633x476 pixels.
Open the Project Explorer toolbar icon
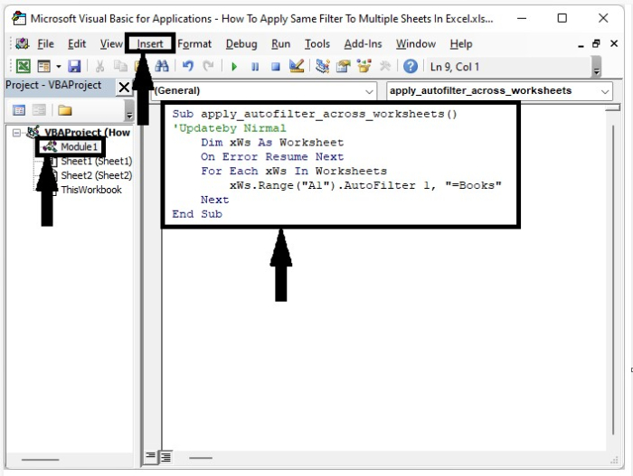[323, 66]
